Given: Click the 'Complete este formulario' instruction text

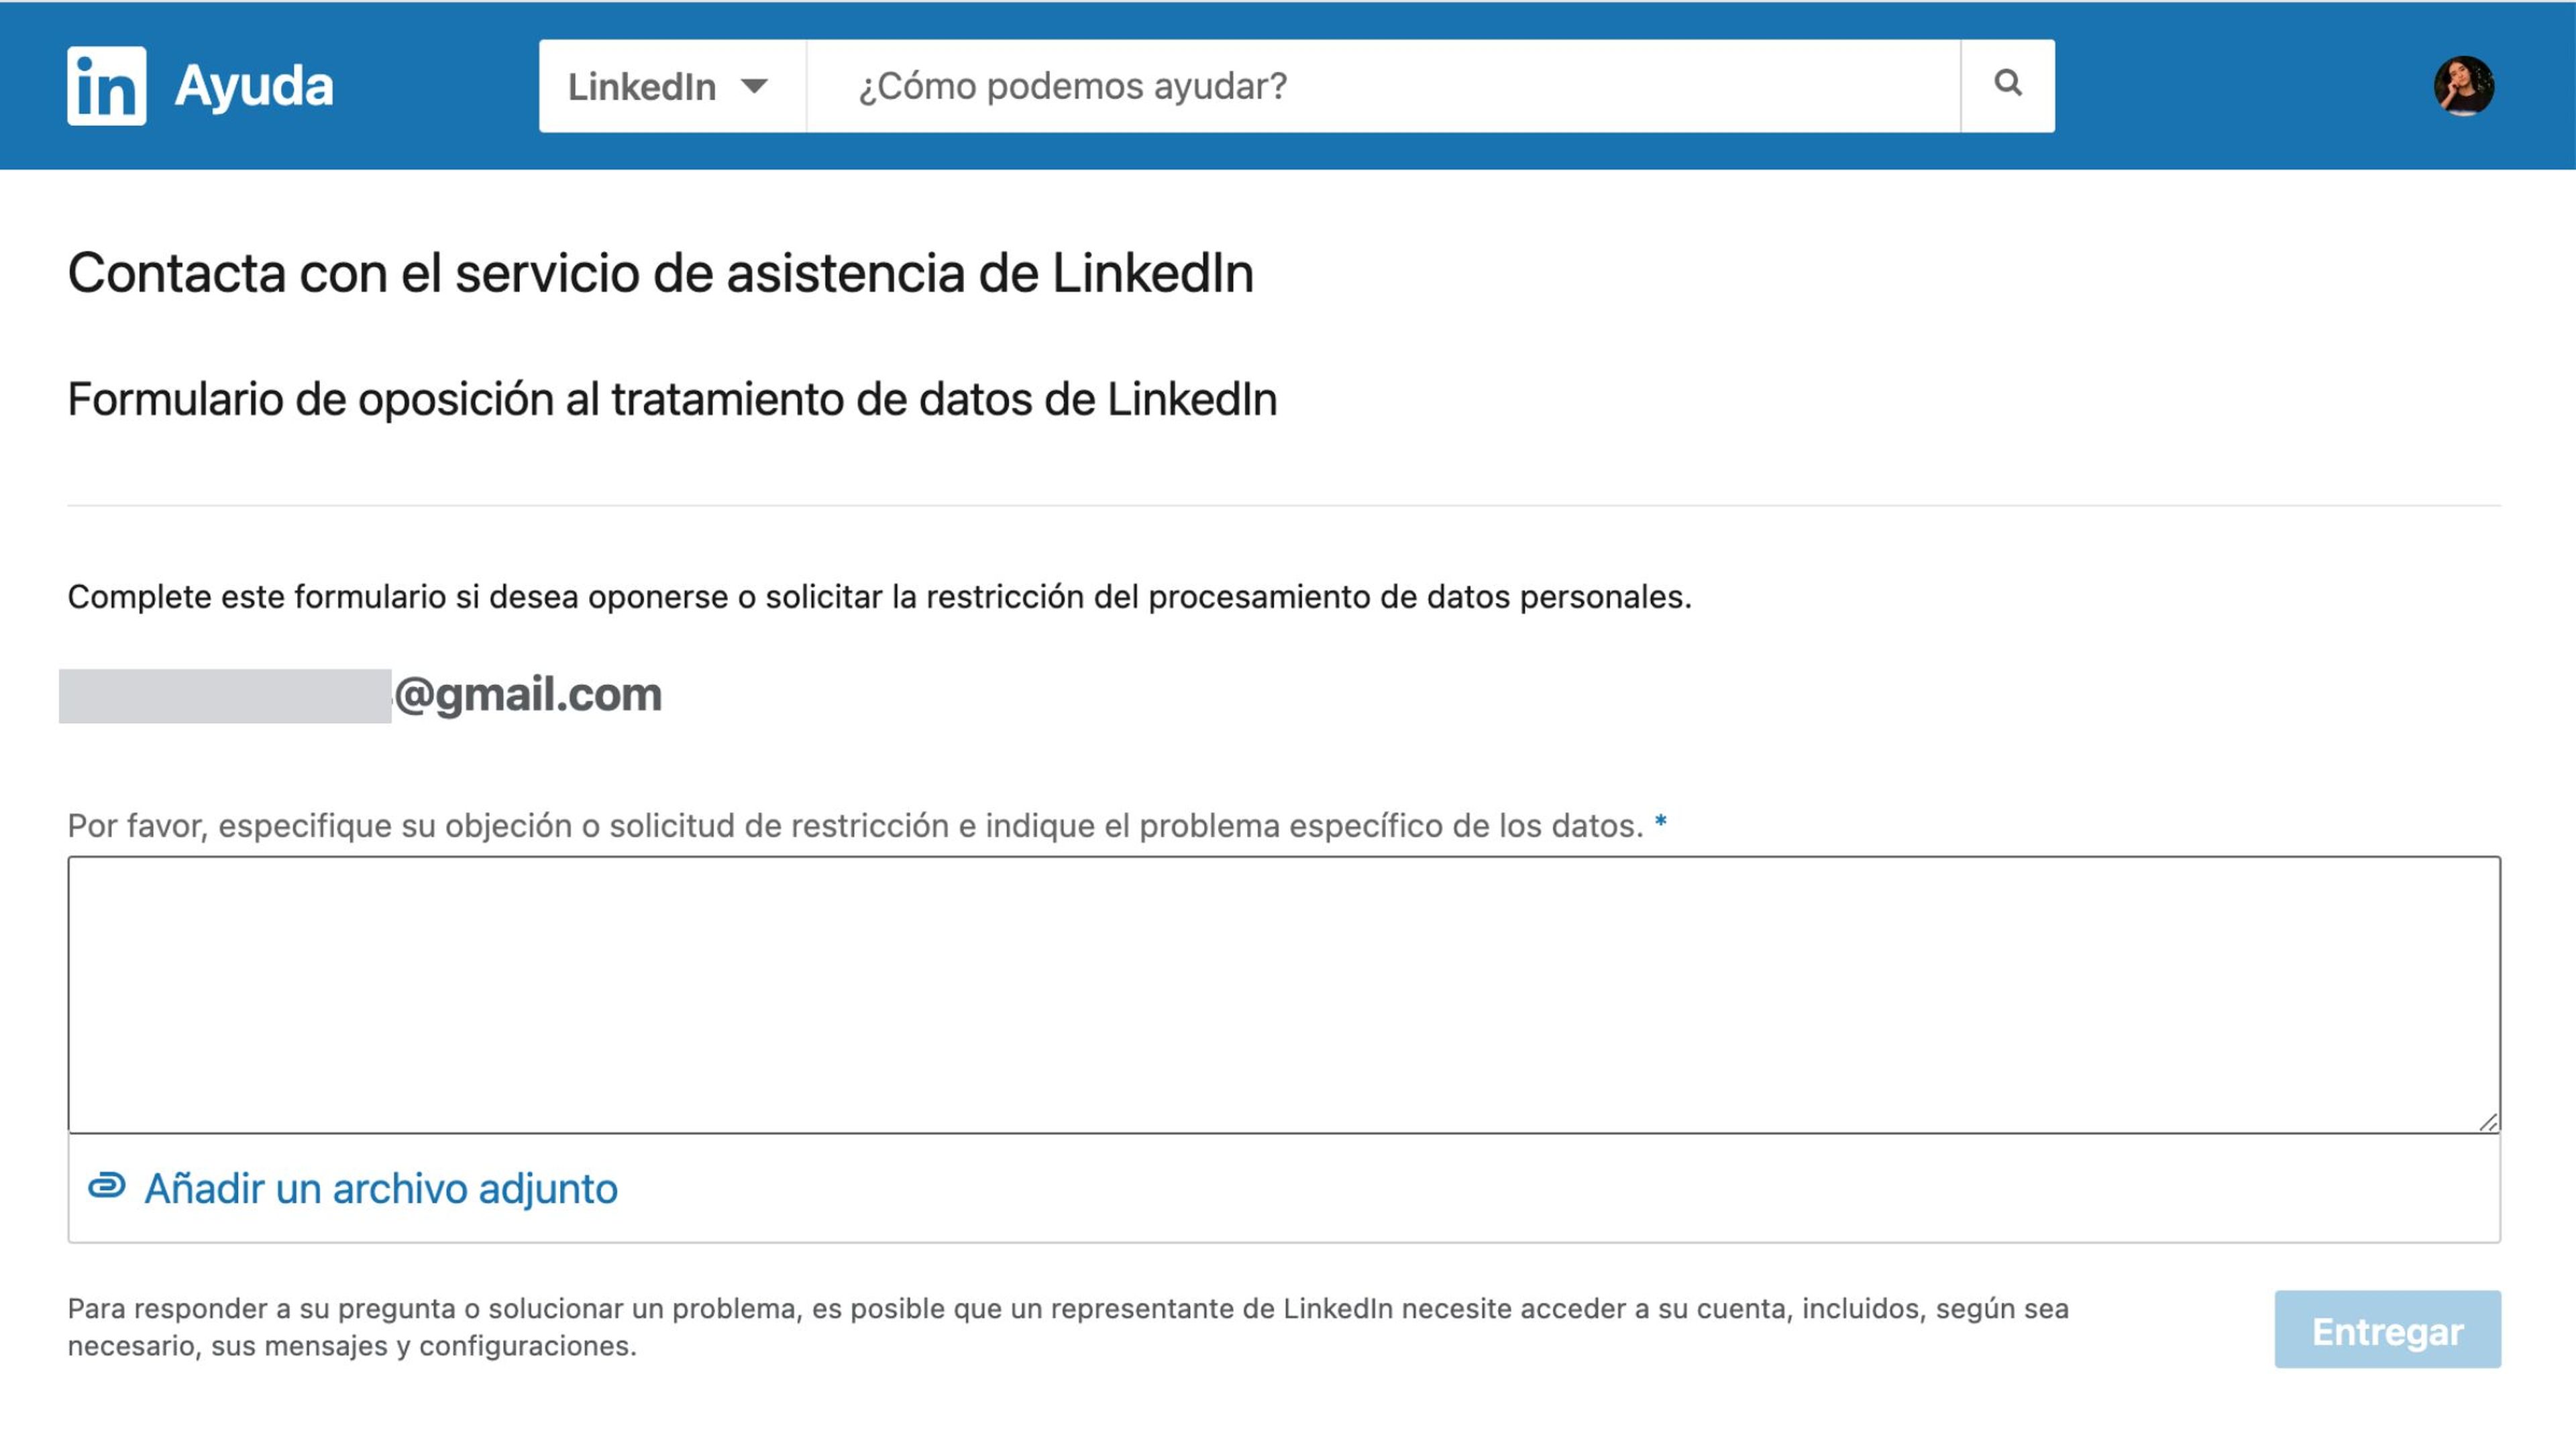Looking at the screenshot, I should [879, 597].
